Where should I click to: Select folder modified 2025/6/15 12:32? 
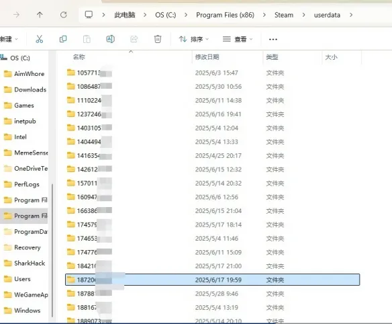point(213,169)
